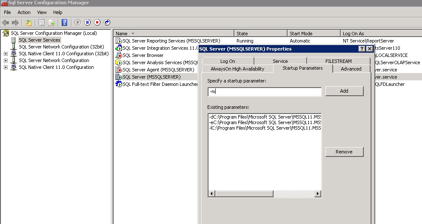The image size is (422, 224).
Task: Open the File menu
Action: pyautogui.click(x=7, y=12)
